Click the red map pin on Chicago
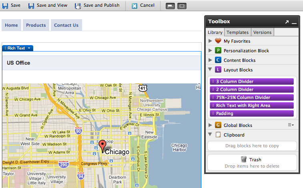The image size is (303, 188). pos(102,145)
